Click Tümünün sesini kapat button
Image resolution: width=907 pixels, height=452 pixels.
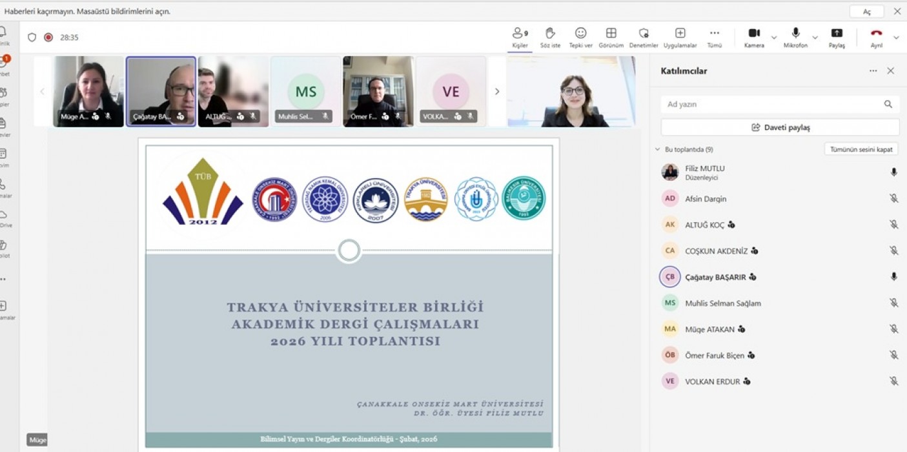[861, 149]
